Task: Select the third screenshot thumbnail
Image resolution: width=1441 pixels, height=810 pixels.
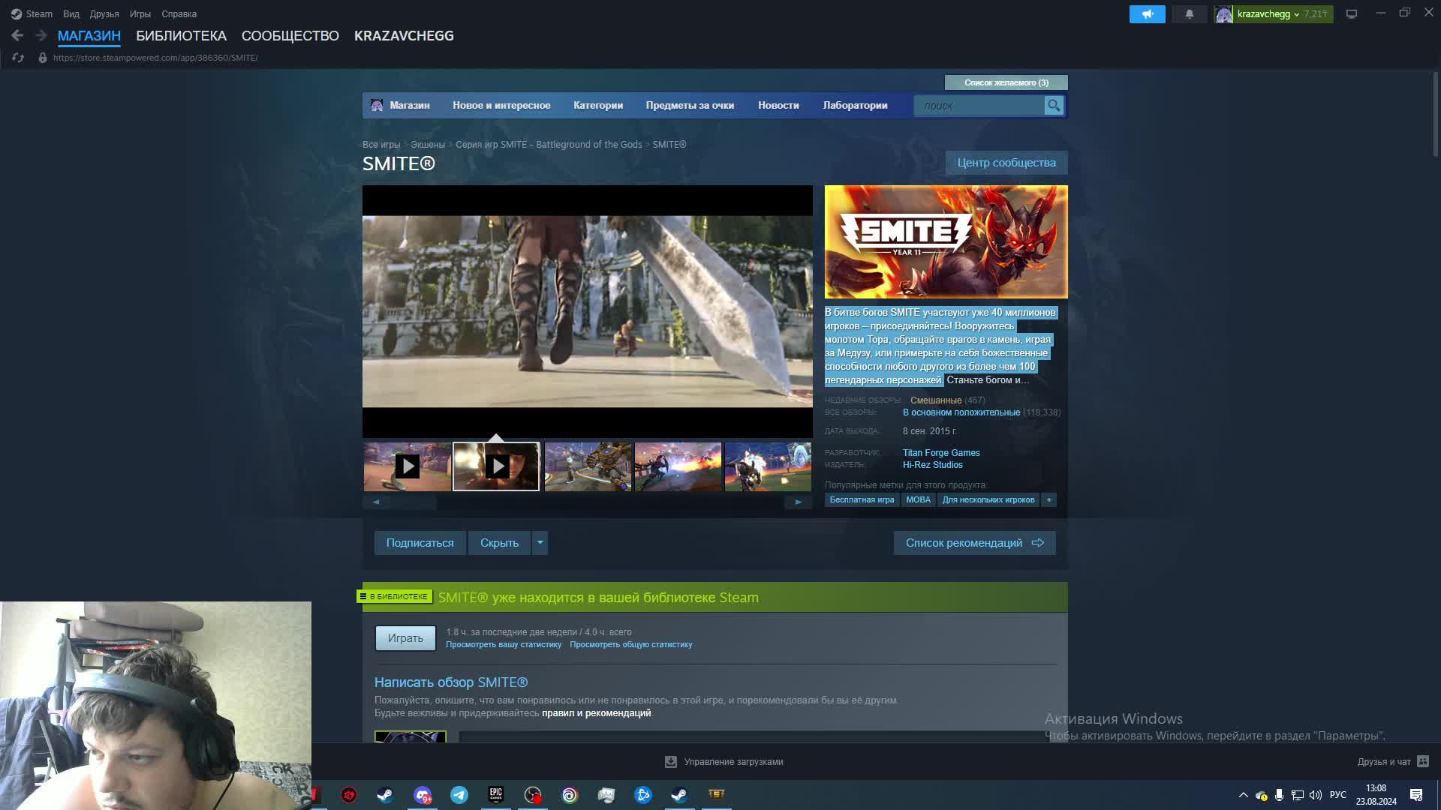Action: coord(588,466)
